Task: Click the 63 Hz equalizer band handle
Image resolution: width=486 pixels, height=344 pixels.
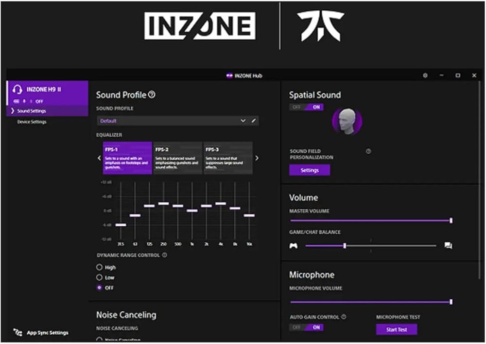Action: [135, 215]
